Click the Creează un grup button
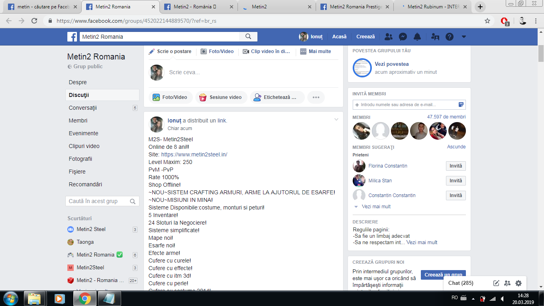The width and height of the screenshot is (544, 306). [x=443, y=274]
